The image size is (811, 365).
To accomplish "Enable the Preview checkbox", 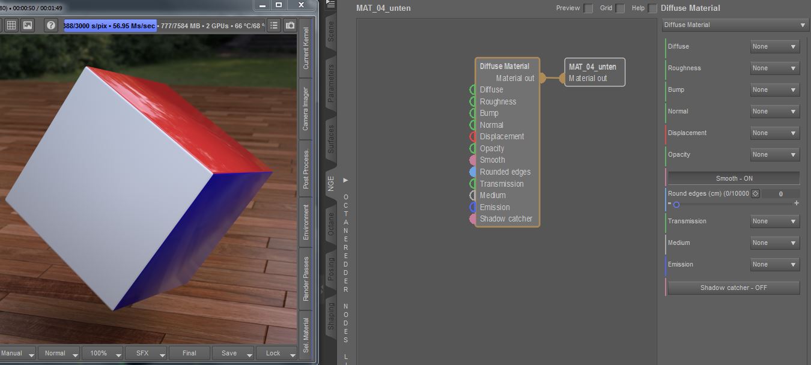I will [x=588, y=8].
